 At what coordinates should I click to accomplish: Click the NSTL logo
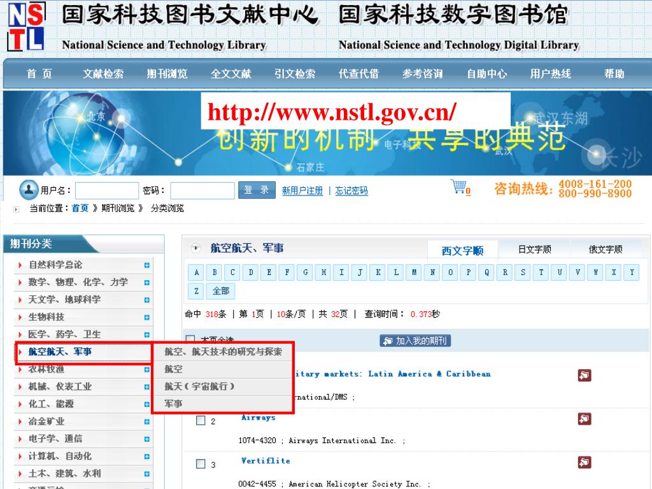pos(26,27)
